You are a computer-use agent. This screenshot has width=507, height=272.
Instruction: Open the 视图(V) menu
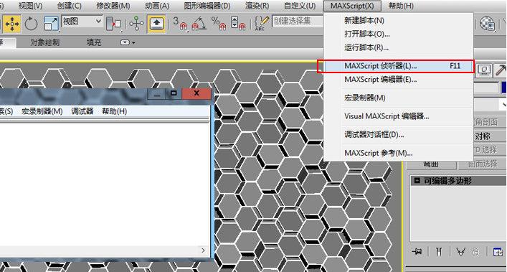30,6
